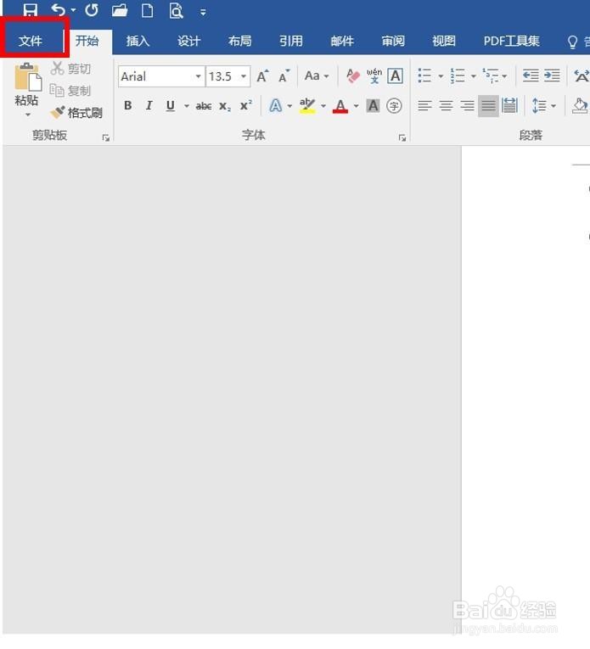Open the PDF工具集 tab
This screenshot has height=649, width=590.
click(511, 41)
